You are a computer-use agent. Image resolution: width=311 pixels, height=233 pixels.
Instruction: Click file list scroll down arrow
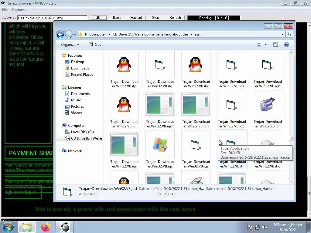(291, 181)
